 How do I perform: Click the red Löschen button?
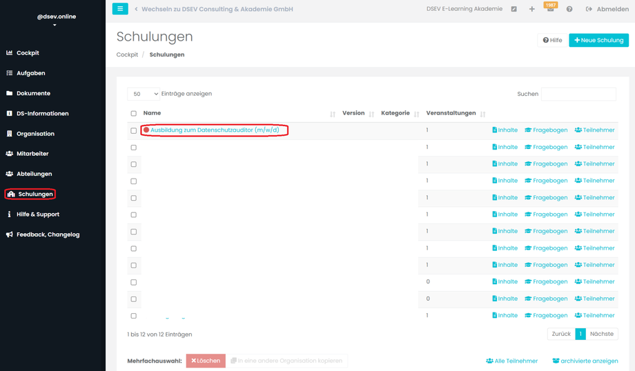point(206,361)
